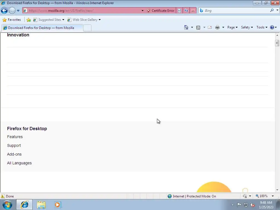The image size is (280, 210).
Task: Click the Show desktop button
Action: 278,205
